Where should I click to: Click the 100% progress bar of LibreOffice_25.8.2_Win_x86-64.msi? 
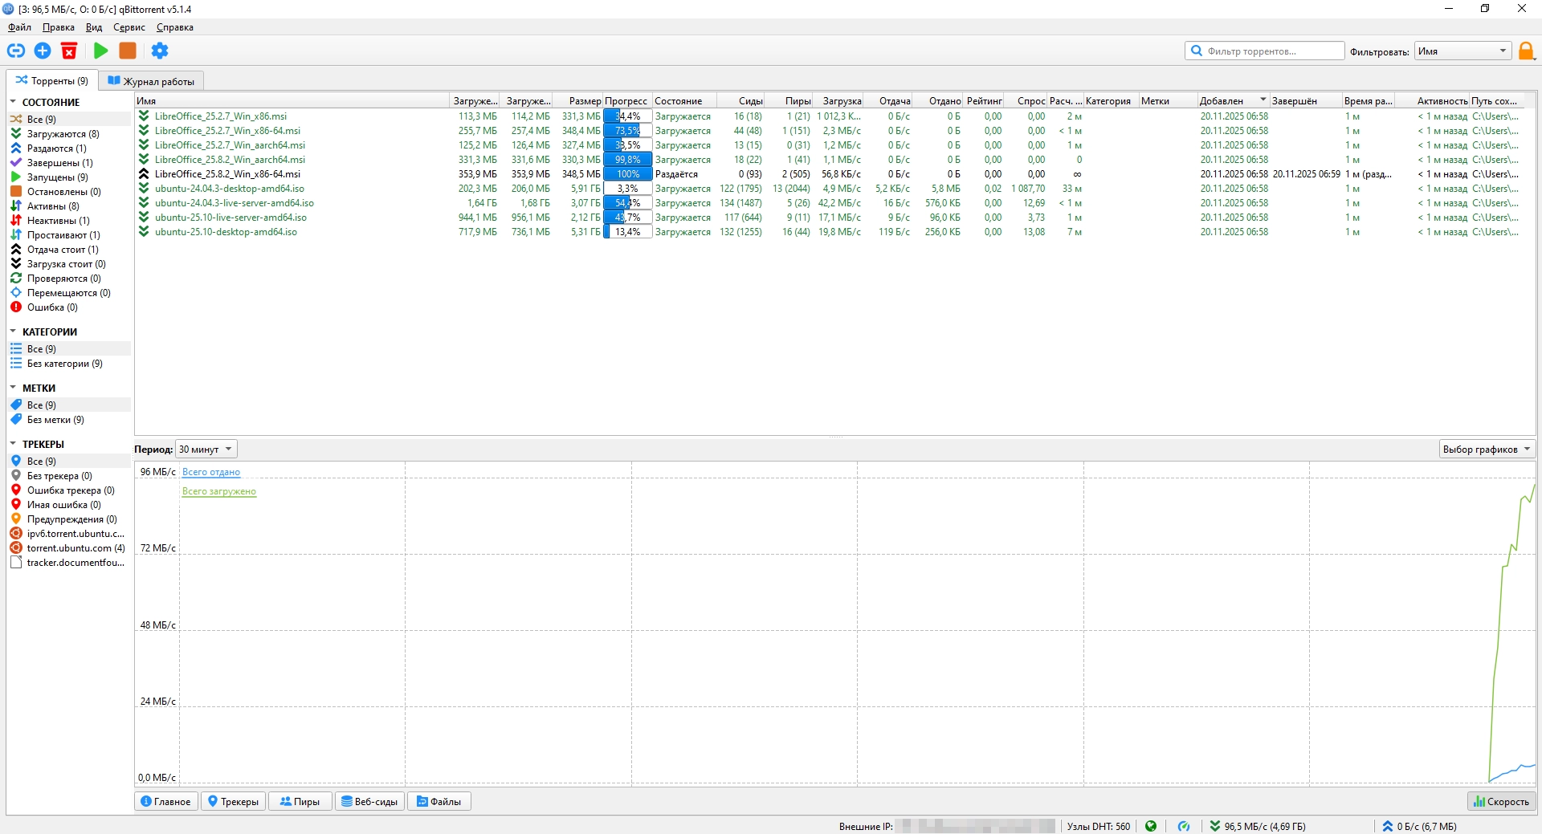tap(628, 174)
